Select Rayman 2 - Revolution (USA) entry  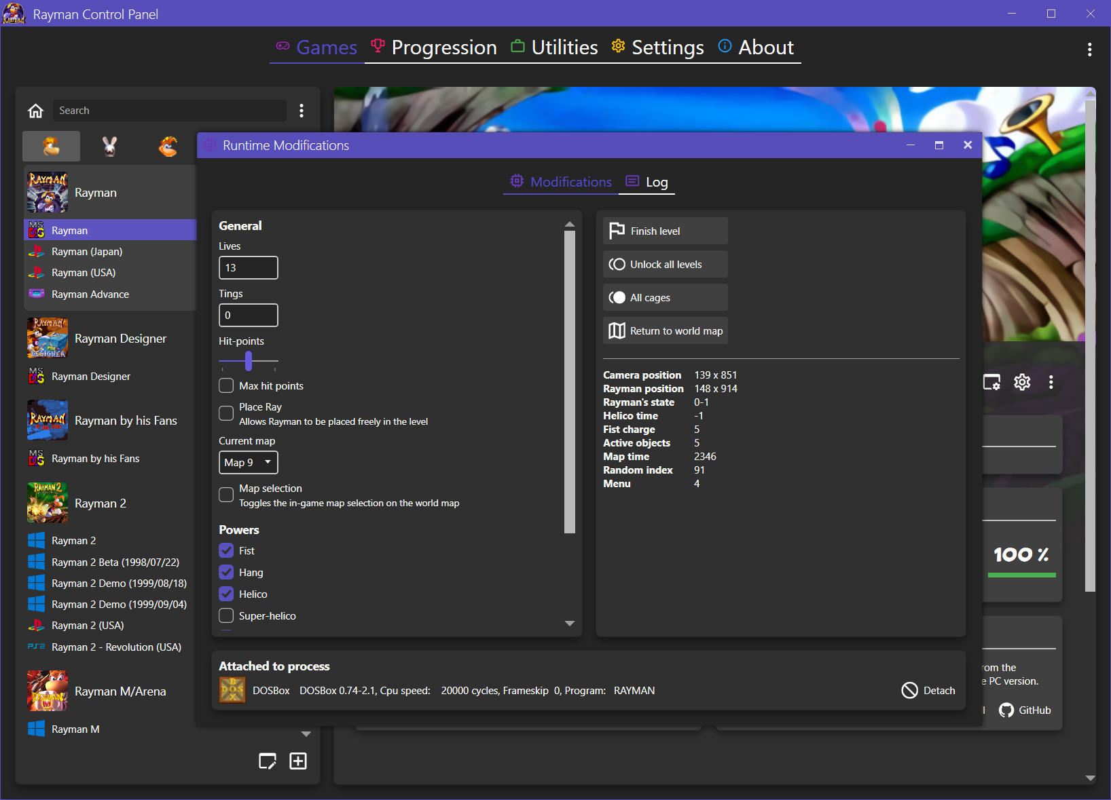coord(110,647)
